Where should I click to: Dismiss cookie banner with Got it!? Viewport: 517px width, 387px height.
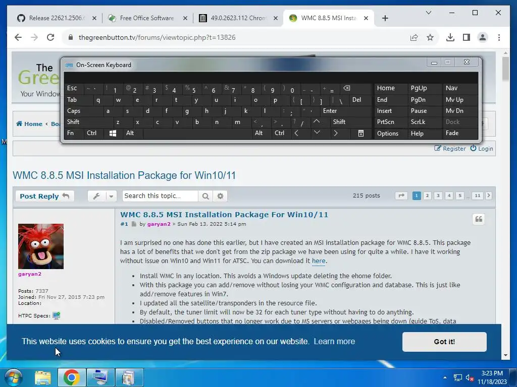(444, 342)
